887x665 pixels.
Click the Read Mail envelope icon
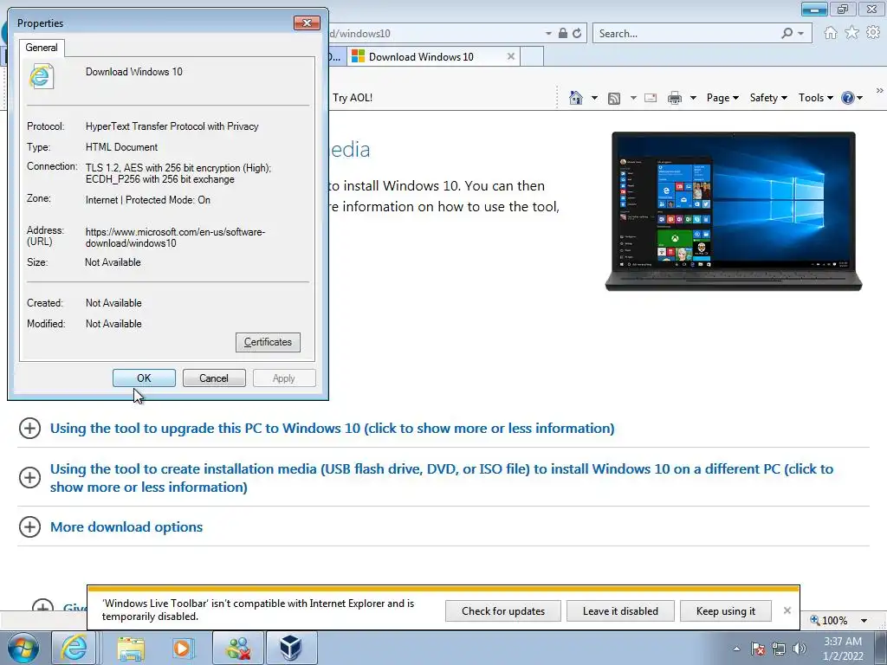(651, 98)
